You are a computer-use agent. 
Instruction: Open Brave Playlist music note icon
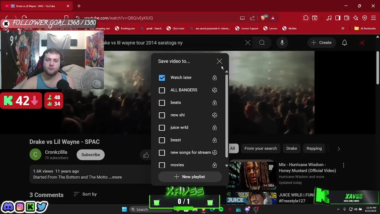329,18
